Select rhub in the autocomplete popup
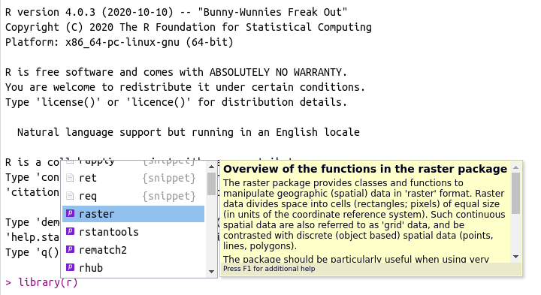 point(133,267)
